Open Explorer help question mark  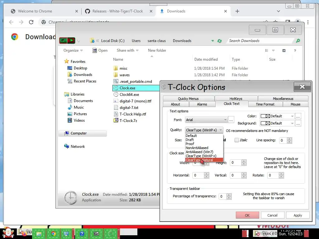pyautogui.click(x=295, y=50)
